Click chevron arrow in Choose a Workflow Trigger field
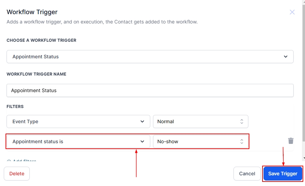Screen dimensions: 305x186 pyautogui.click(x=285, y=57)
